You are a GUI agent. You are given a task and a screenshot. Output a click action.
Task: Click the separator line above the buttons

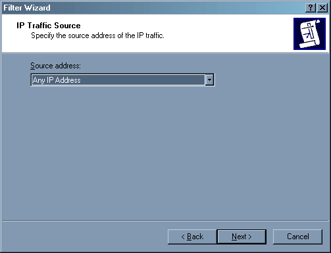(165, 221)
